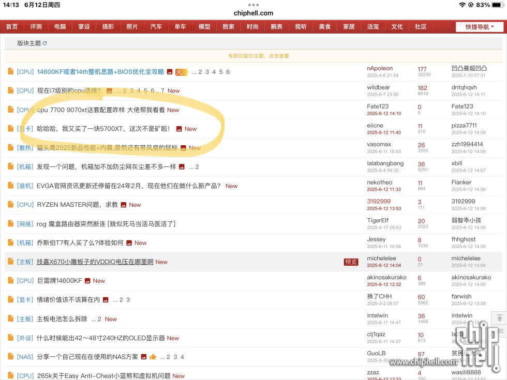The width and height of the screenshot is (507, 380).
Task: Click the 版块主题 header label
Action: 29,43
